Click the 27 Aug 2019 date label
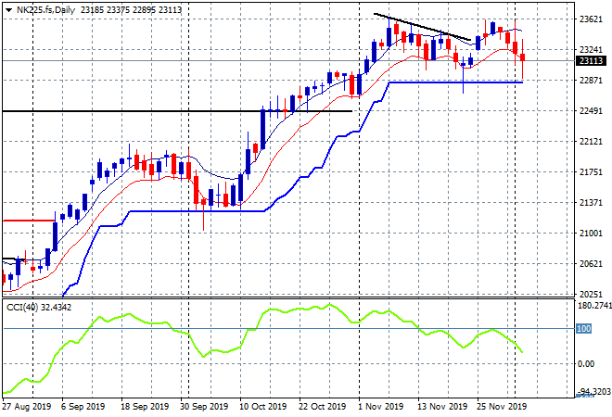Viewport: 612px width, 417px height. point(27,407)
